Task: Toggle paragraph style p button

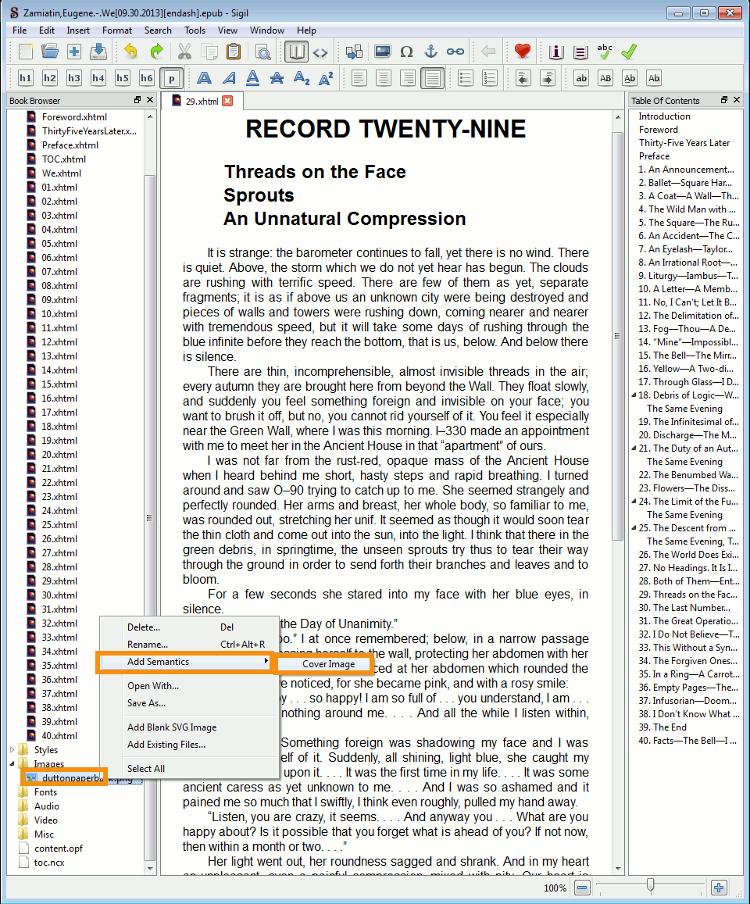Action: point(172,78)
